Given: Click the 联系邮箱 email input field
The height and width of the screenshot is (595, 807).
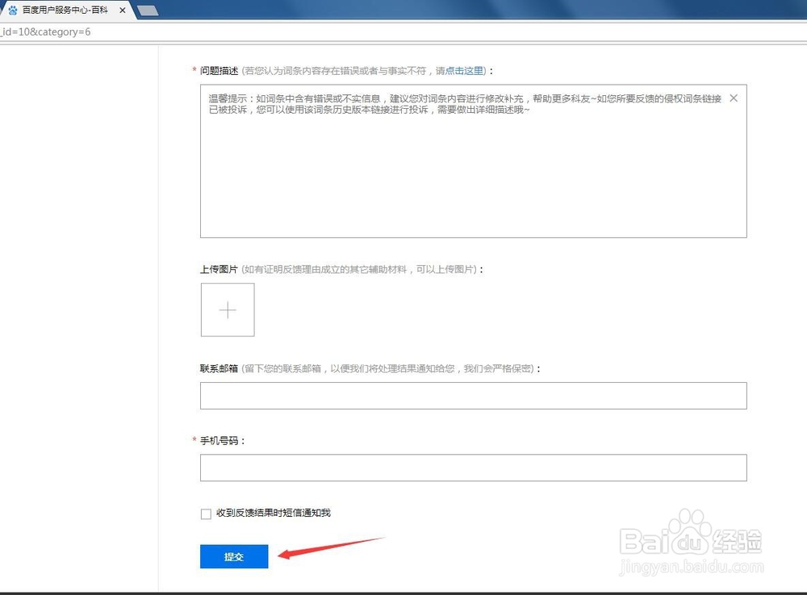Looking at the screenshot, I should (474, 396).
